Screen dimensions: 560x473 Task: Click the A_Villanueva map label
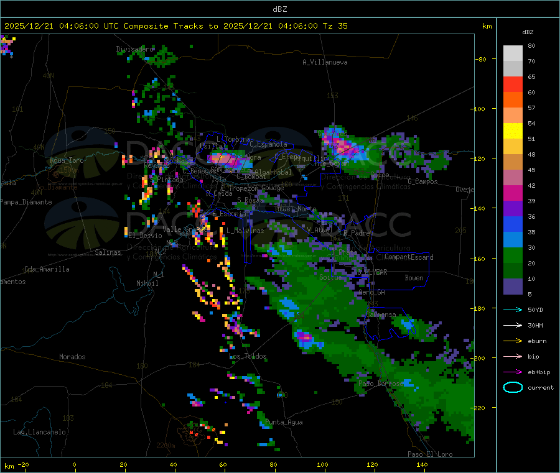pyautogui.click(x=325, y=62)
